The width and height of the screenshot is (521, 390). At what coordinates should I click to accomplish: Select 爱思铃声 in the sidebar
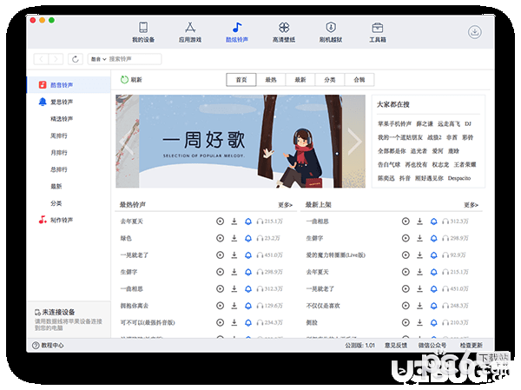[x=69, y=102]
